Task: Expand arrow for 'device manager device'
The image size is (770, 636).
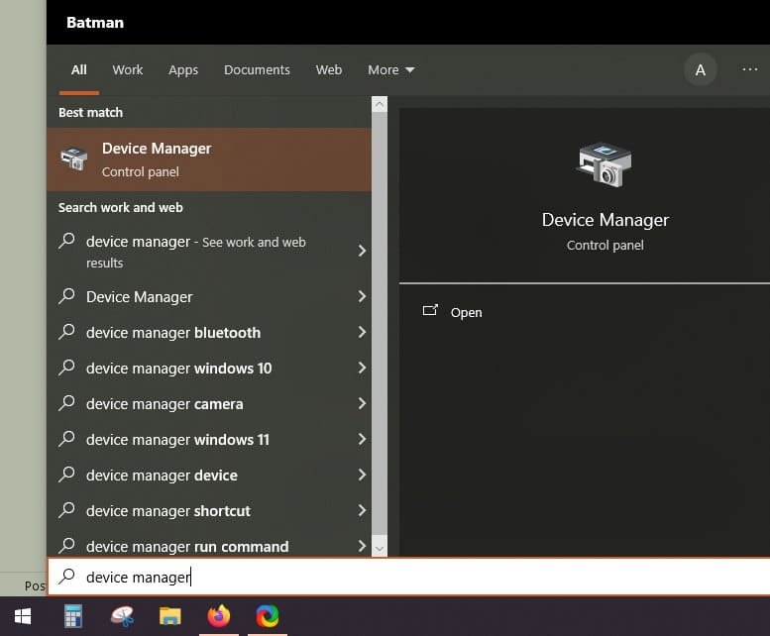Action: pos(362,475)
